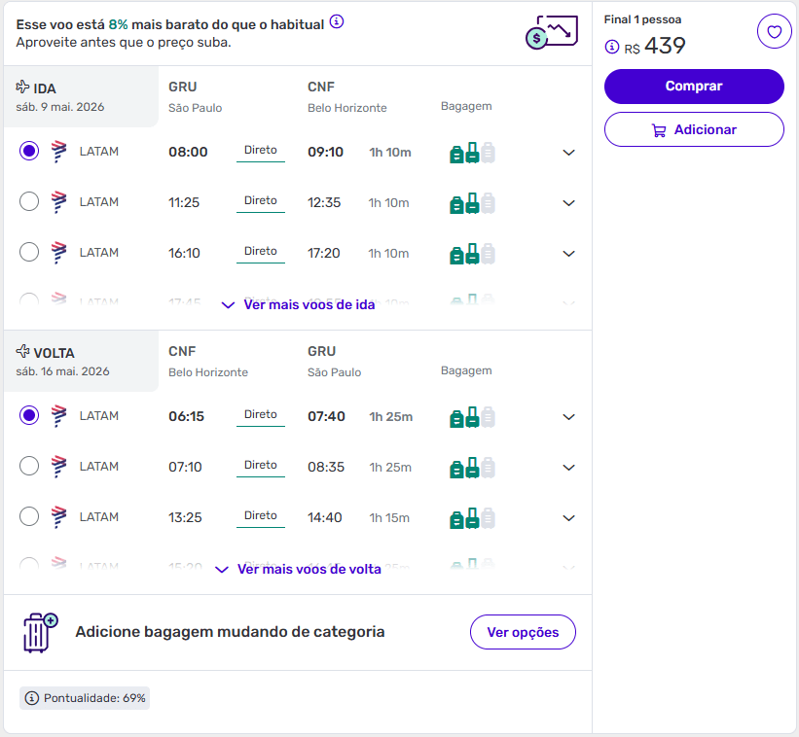The height and width of the screenshot is (737, 799).
Task: Click info icon next to price R$ 439
Action: 612,47
